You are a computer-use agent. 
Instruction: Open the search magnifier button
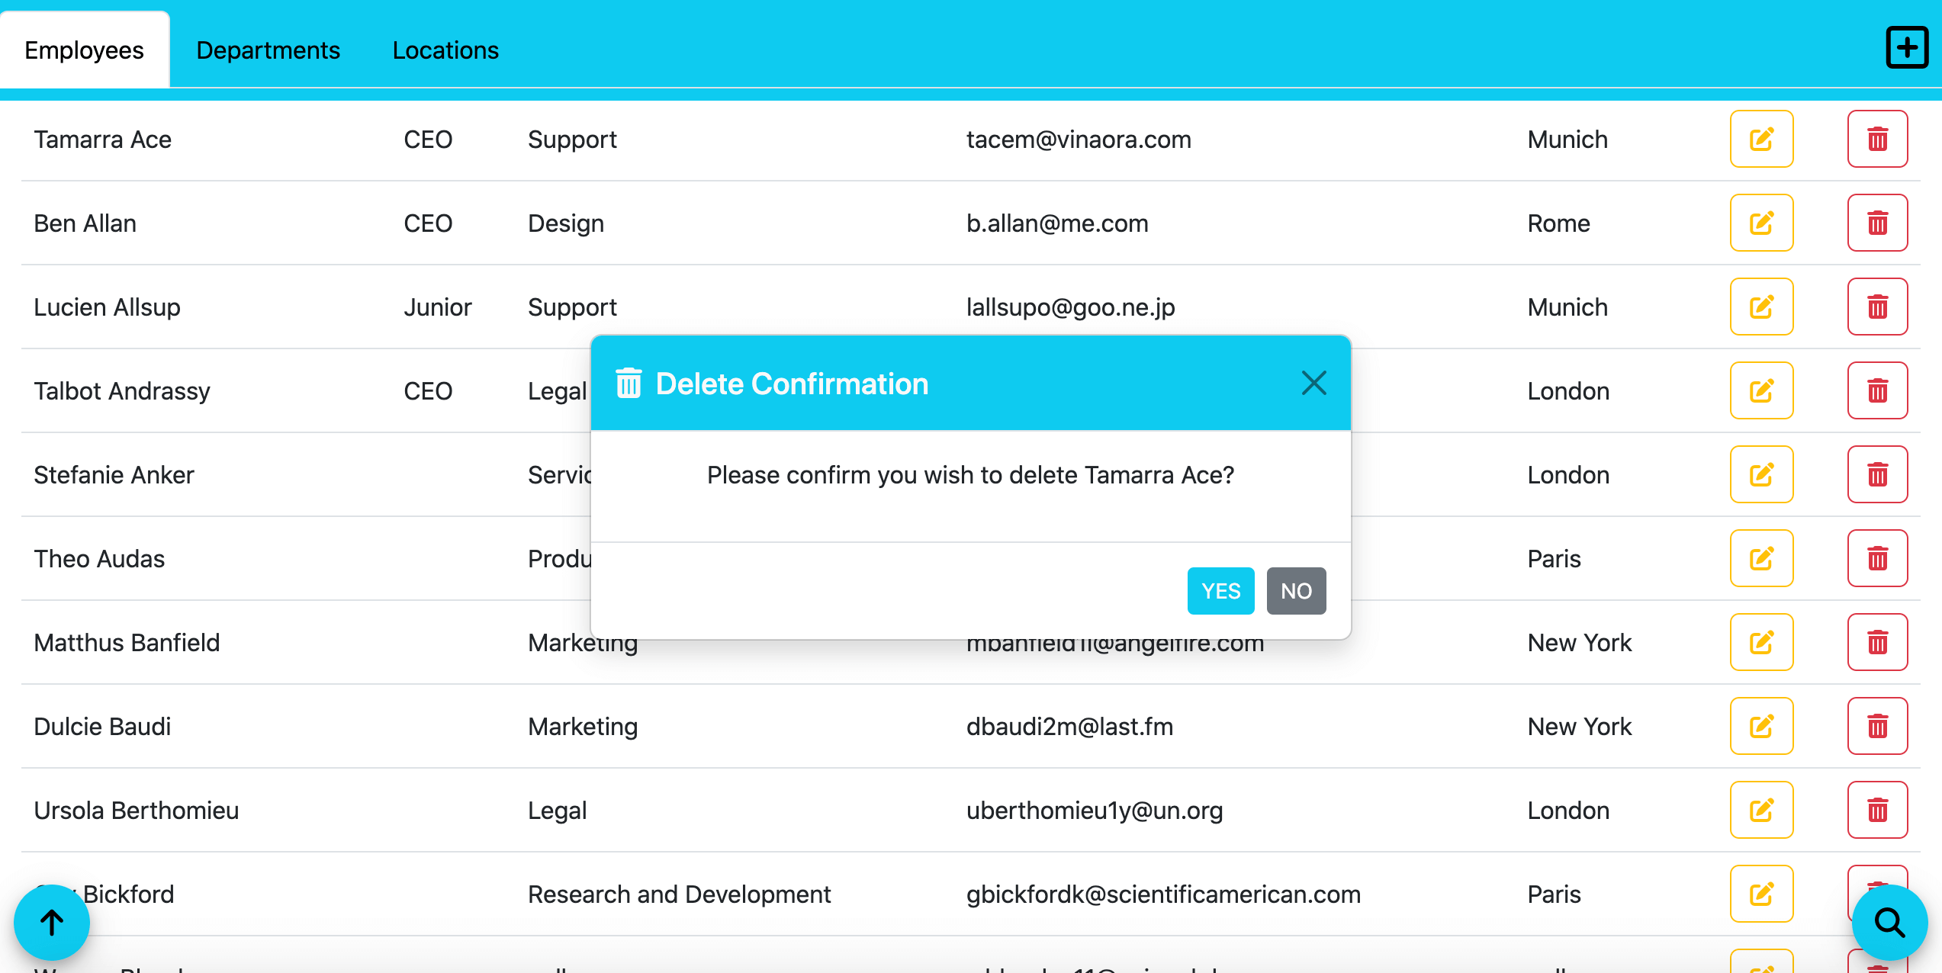pos(1889,923)
